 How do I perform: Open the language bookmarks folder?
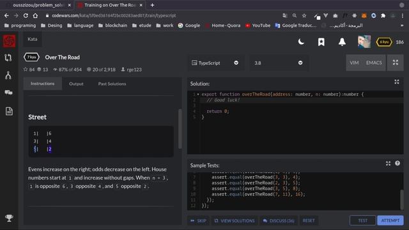[81, 26]
